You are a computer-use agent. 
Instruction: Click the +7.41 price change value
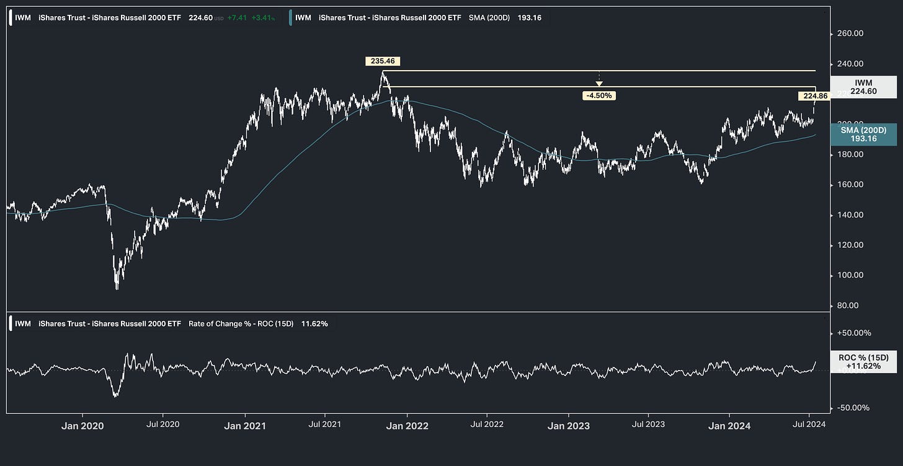click(237, 18)
